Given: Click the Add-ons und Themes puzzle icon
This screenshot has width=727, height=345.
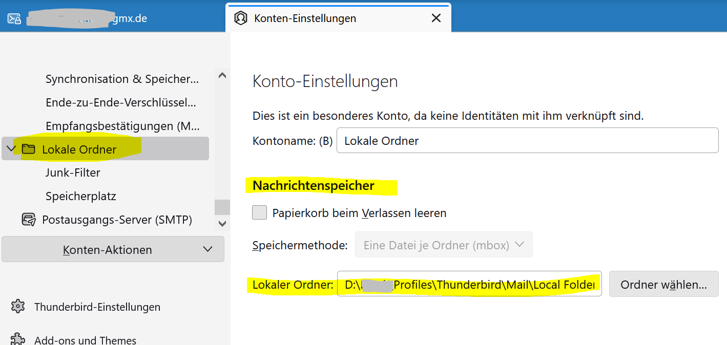Looking at the screenshot, I should pos(18,339).
